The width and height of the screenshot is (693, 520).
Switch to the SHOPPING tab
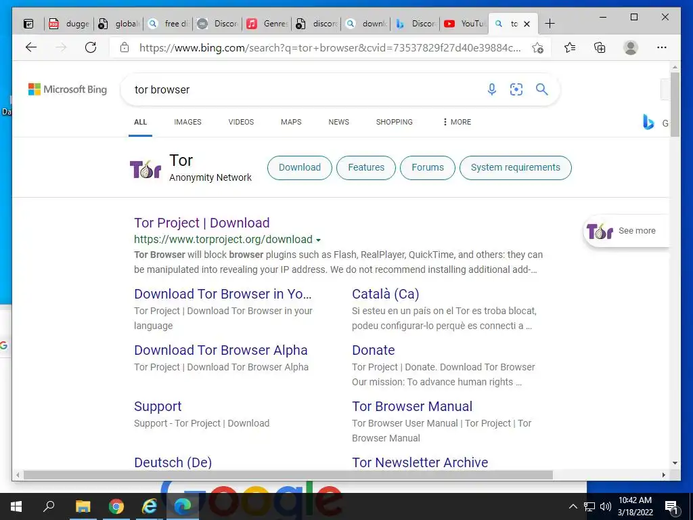click(x=395, y=122)
